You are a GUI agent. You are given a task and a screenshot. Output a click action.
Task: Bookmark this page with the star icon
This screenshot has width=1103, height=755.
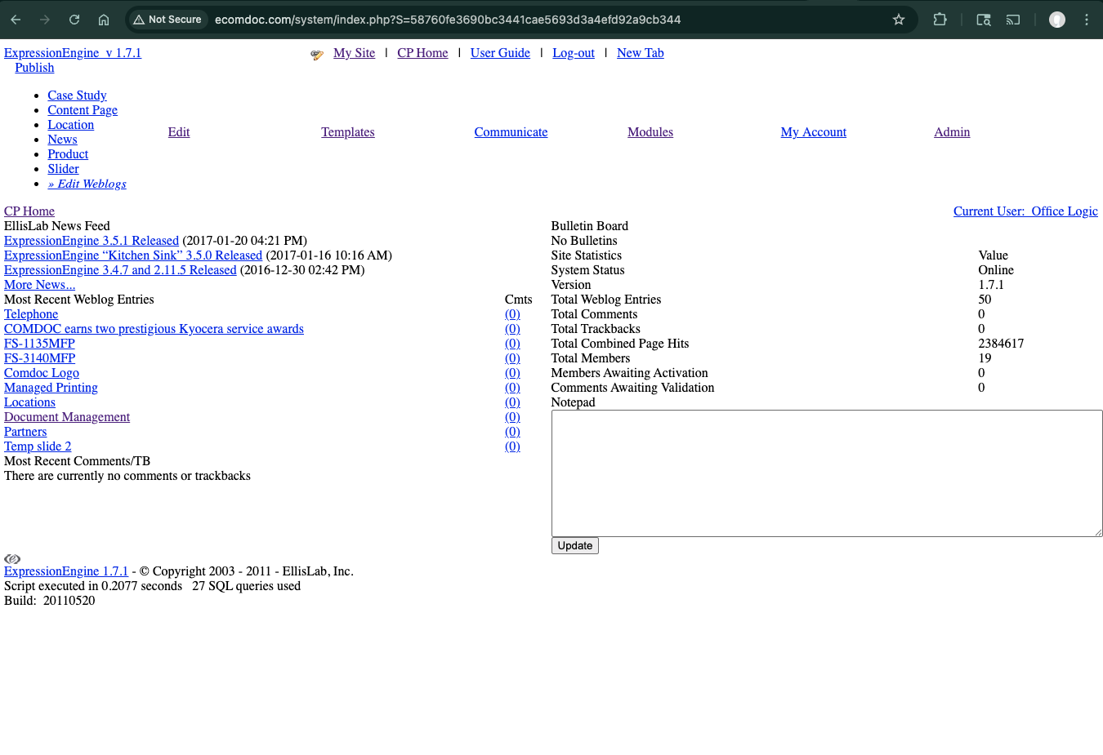pyautogui.click(x=899, y=18)
